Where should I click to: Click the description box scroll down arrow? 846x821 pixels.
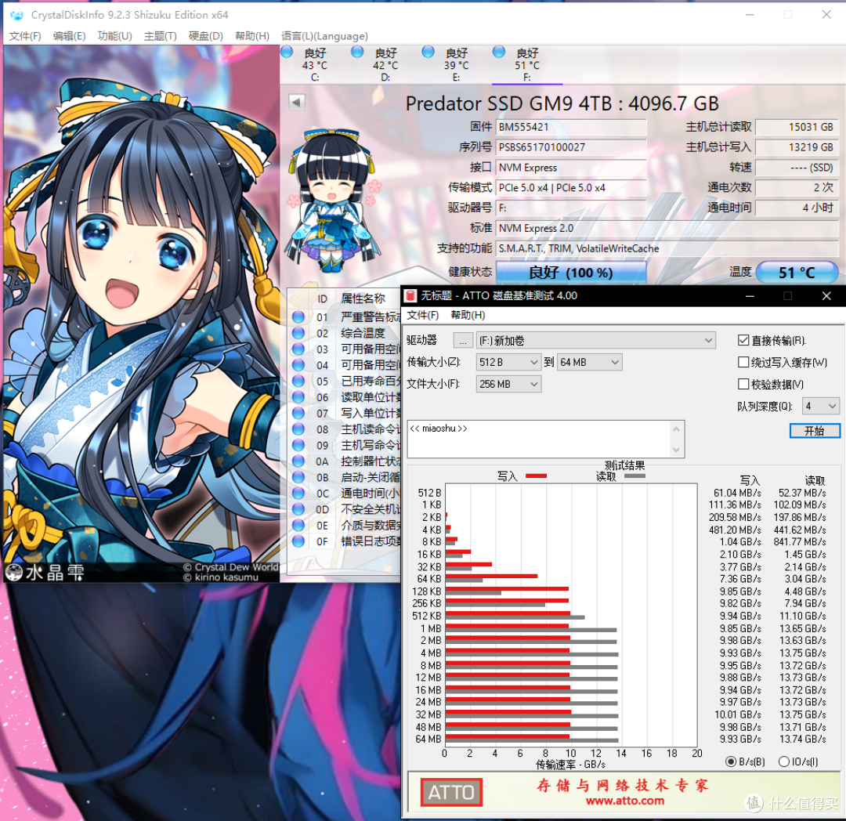[676, 450]
